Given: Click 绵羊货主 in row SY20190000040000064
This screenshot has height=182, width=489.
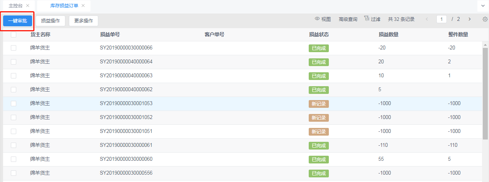Looking at the screenshot, I should click(40, 62).
